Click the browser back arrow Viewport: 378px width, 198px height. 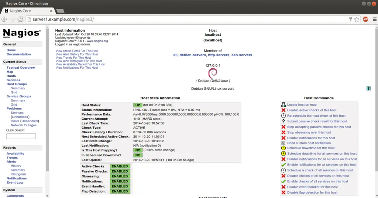(4, 19)
